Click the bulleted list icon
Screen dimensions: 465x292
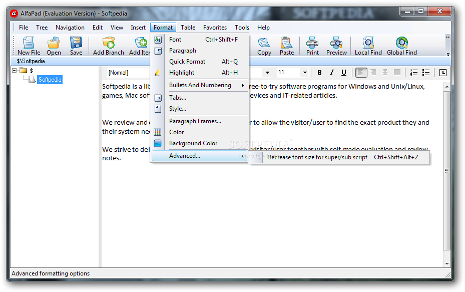(426, 73)
